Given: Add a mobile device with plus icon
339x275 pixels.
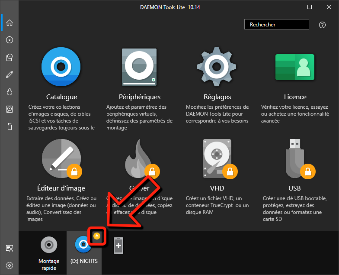Looking at the screenshot, I should click(118, 246).
